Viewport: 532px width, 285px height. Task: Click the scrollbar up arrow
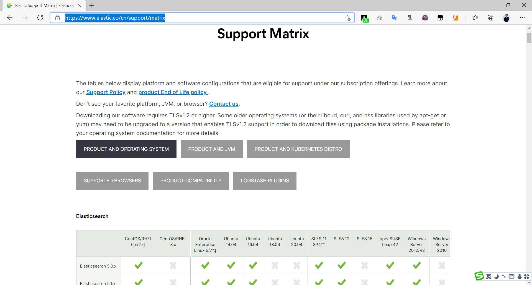pyautogui.click(x=529, y=28)
